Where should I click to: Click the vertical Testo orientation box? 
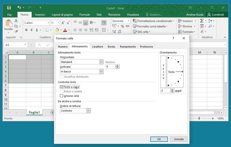click(x=163, y=71)
